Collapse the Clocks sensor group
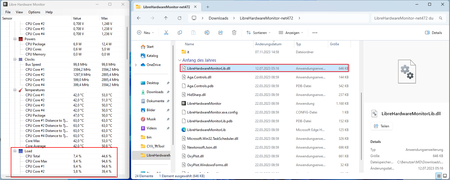450x180 pixels. [x=15, y=59]
